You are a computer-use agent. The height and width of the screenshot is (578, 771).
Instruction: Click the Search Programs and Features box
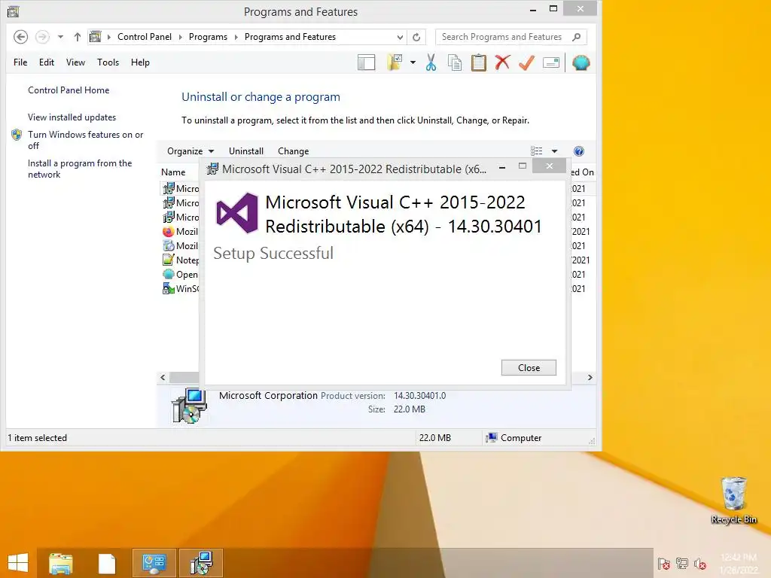[511, 37]
